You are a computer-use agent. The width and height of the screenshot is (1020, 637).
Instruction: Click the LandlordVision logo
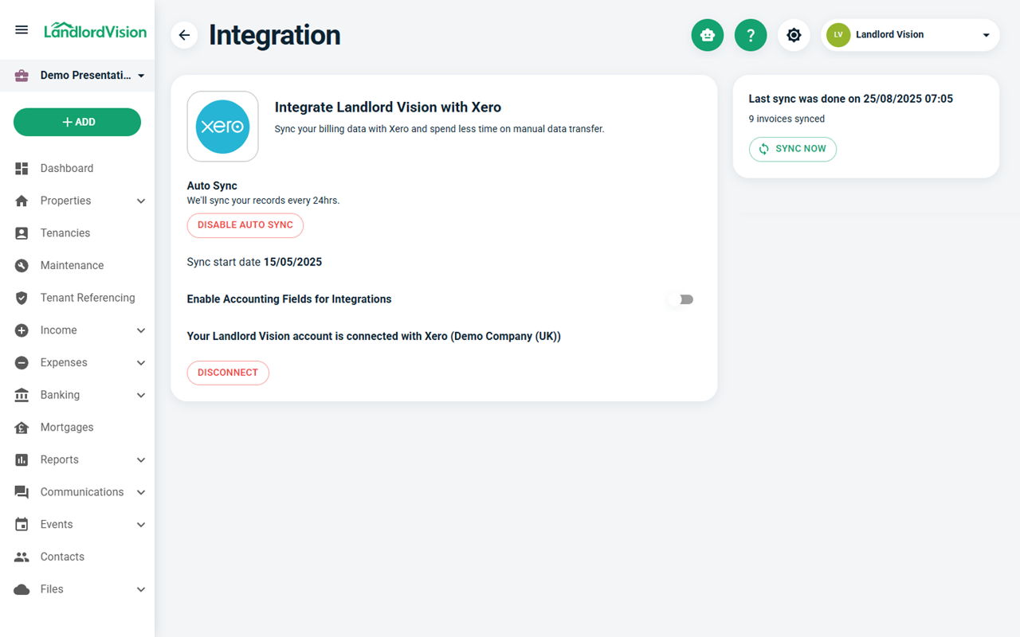point(95,30)
